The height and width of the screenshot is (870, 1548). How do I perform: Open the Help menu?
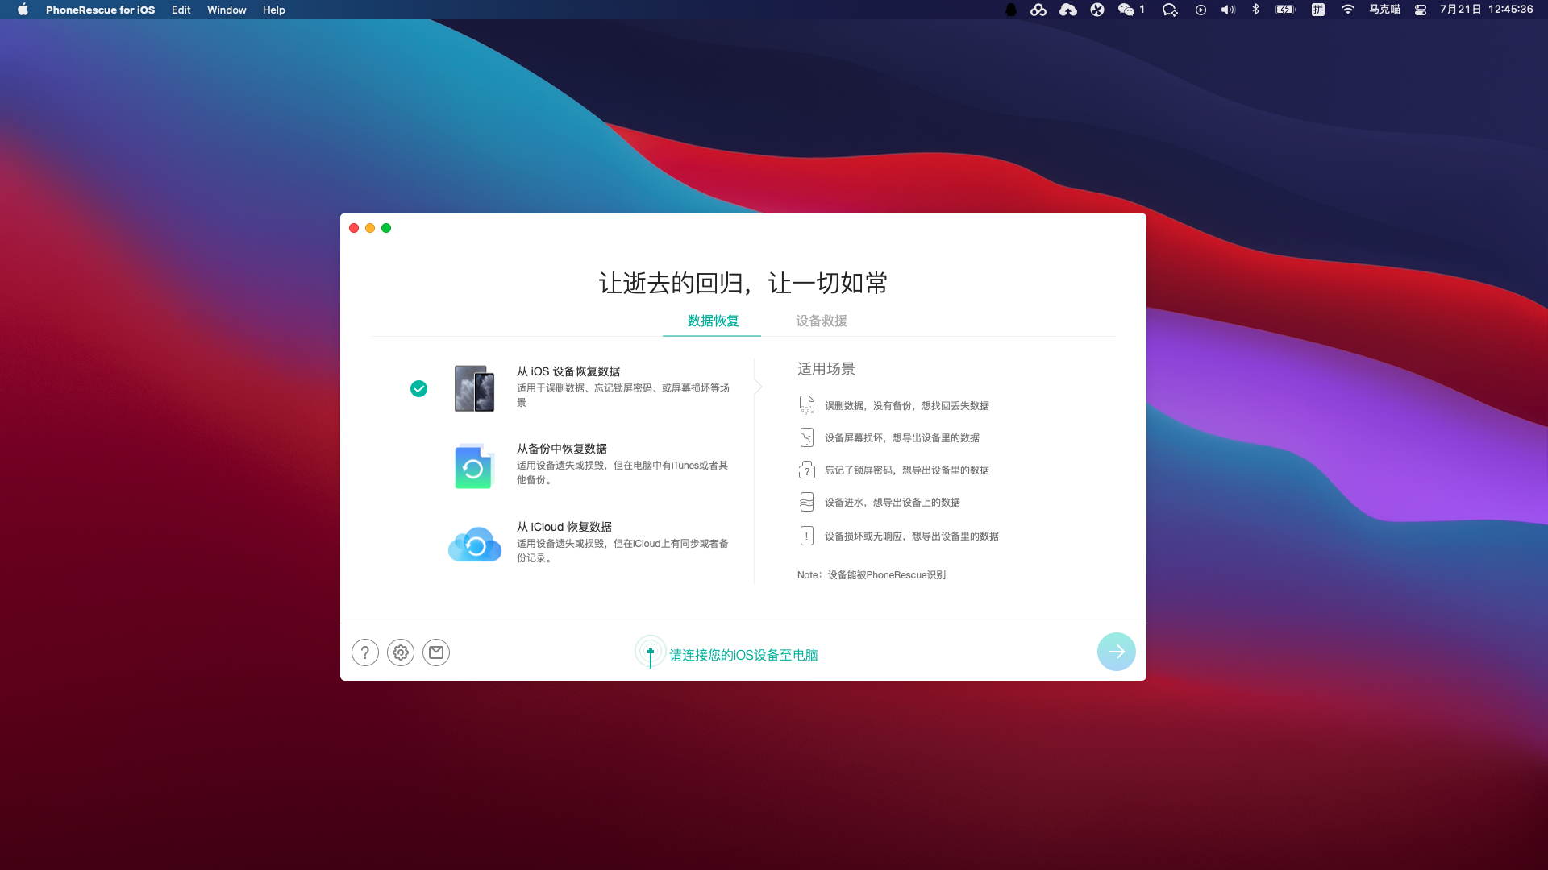pos(273,10)
